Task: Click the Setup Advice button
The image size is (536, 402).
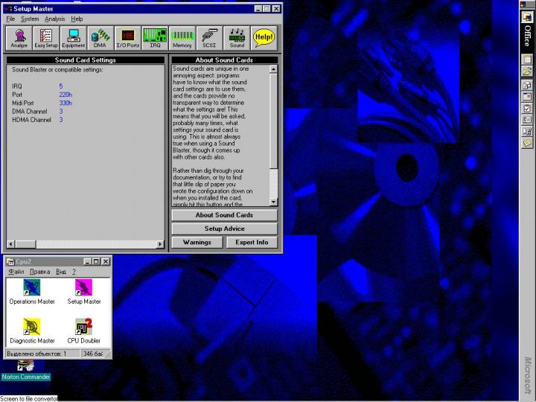Action: pyautogui.click(x=224, y=229)
